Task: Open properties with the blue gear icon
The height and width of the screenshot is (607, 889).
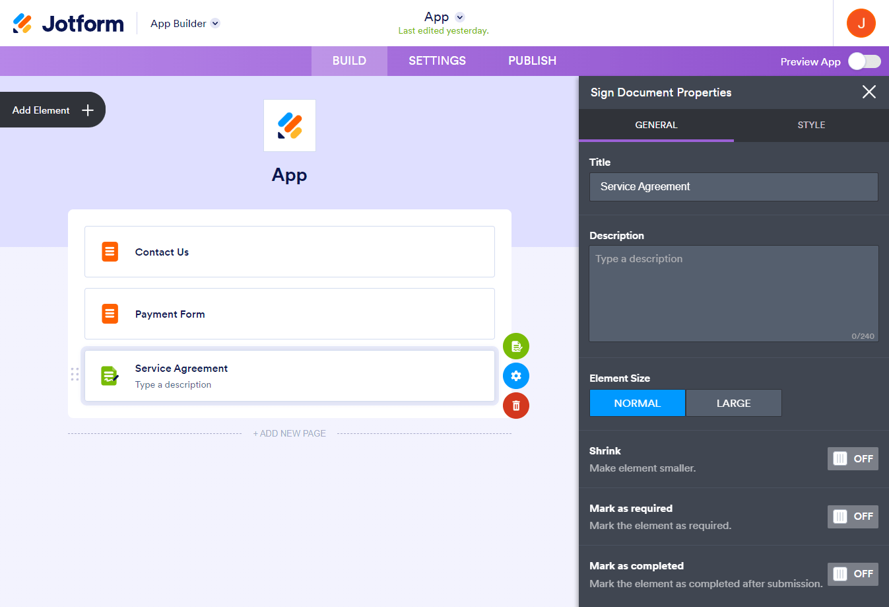Action: (516, 376)
